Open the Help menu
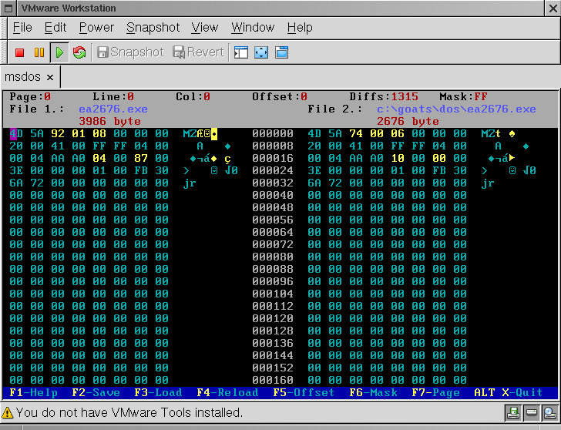 click(300, 28)
